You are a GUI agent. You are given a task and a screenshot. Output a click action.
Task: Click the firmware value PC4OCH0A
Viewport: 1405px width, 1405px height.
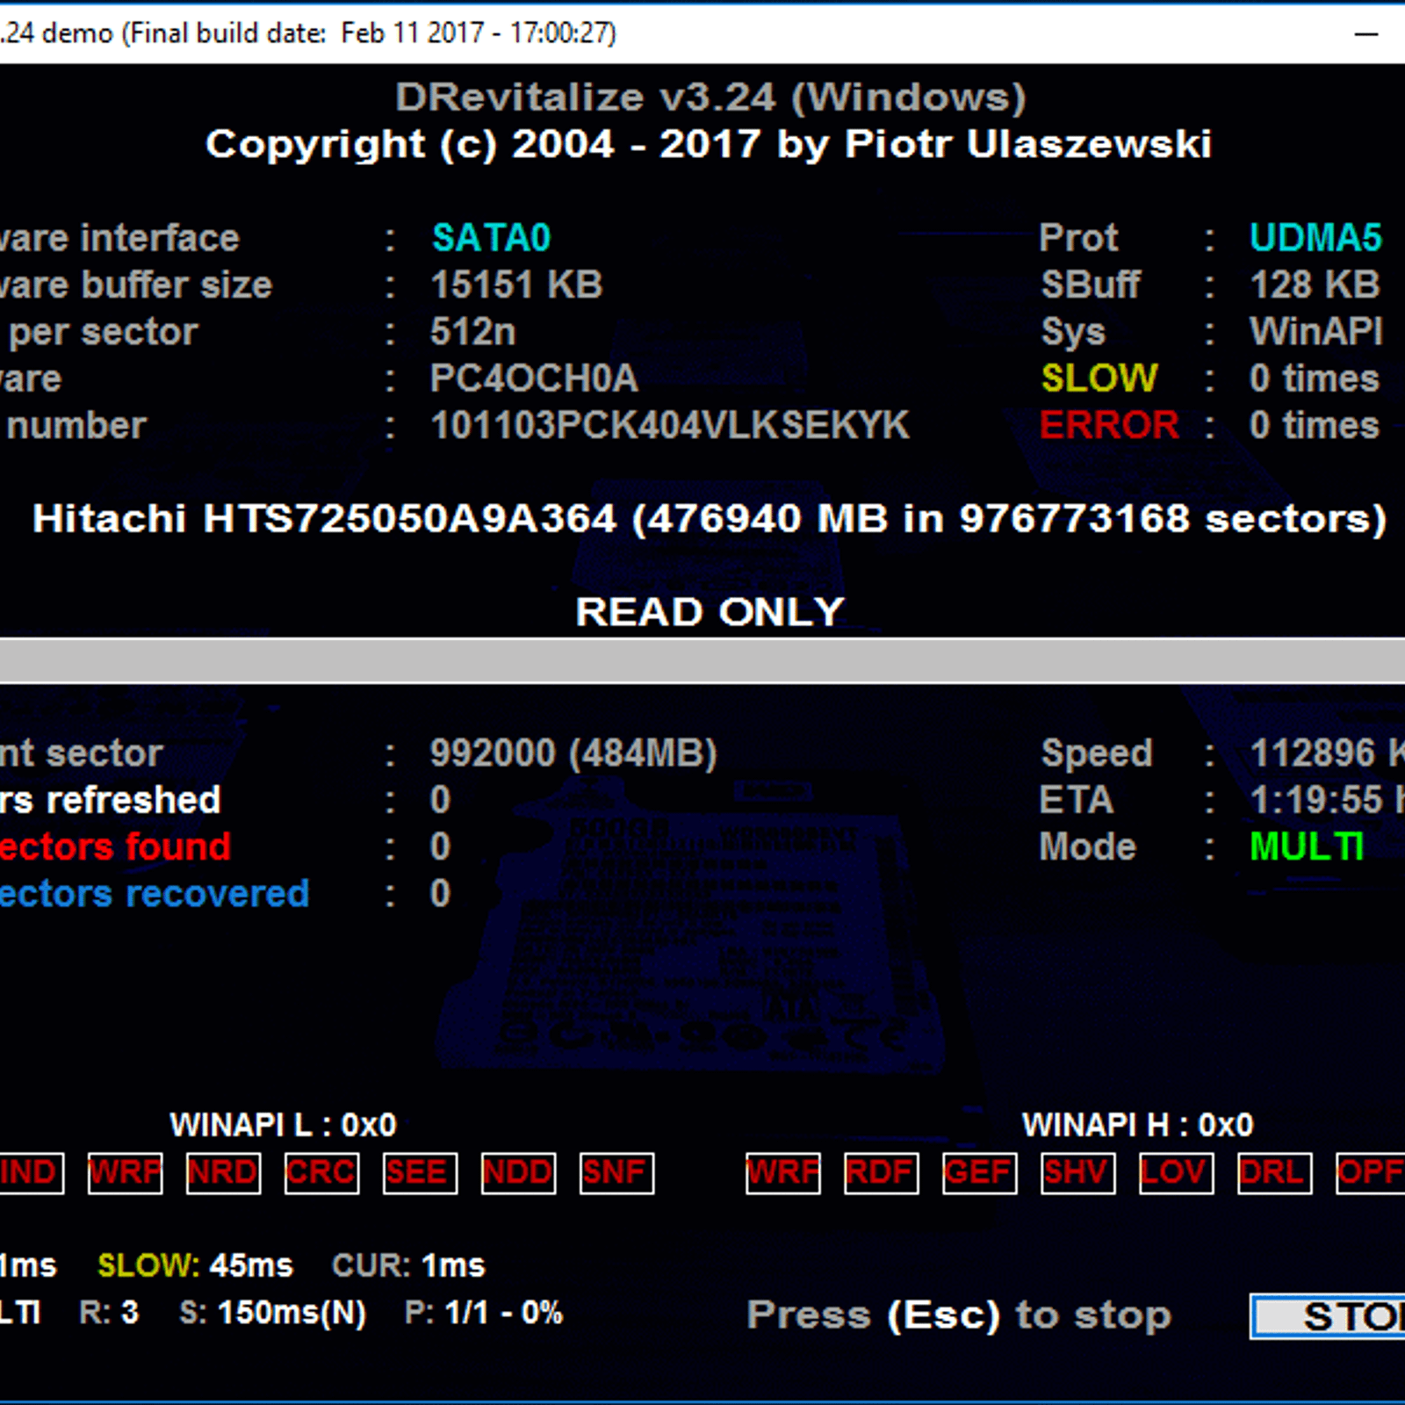pyautogui.click(x=534, y=378)
